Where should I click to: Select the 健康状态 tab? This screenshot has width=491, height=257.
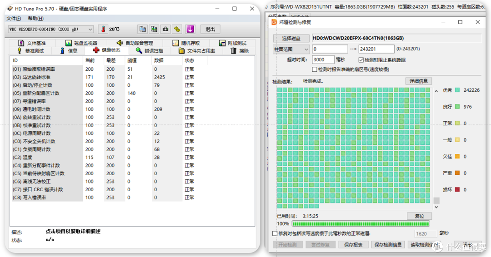click(106, 50)
